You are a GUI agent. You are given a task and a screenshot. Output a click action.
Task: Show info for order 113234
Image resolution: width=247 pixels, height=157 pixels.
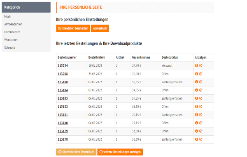click(196, 66)
